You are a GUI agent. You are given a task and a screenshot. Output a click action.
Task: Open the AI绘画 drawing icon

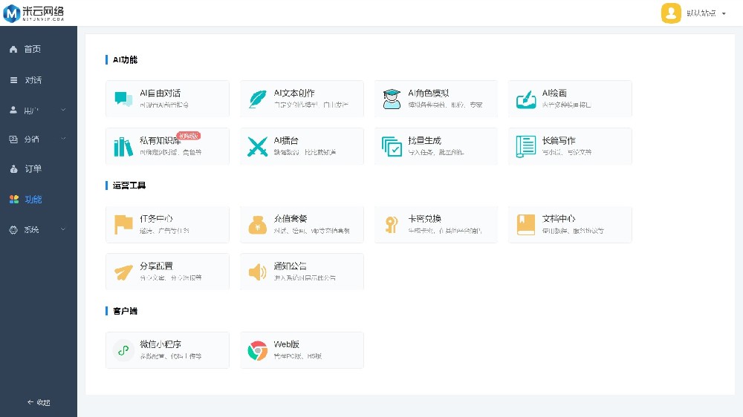point(526,99)
